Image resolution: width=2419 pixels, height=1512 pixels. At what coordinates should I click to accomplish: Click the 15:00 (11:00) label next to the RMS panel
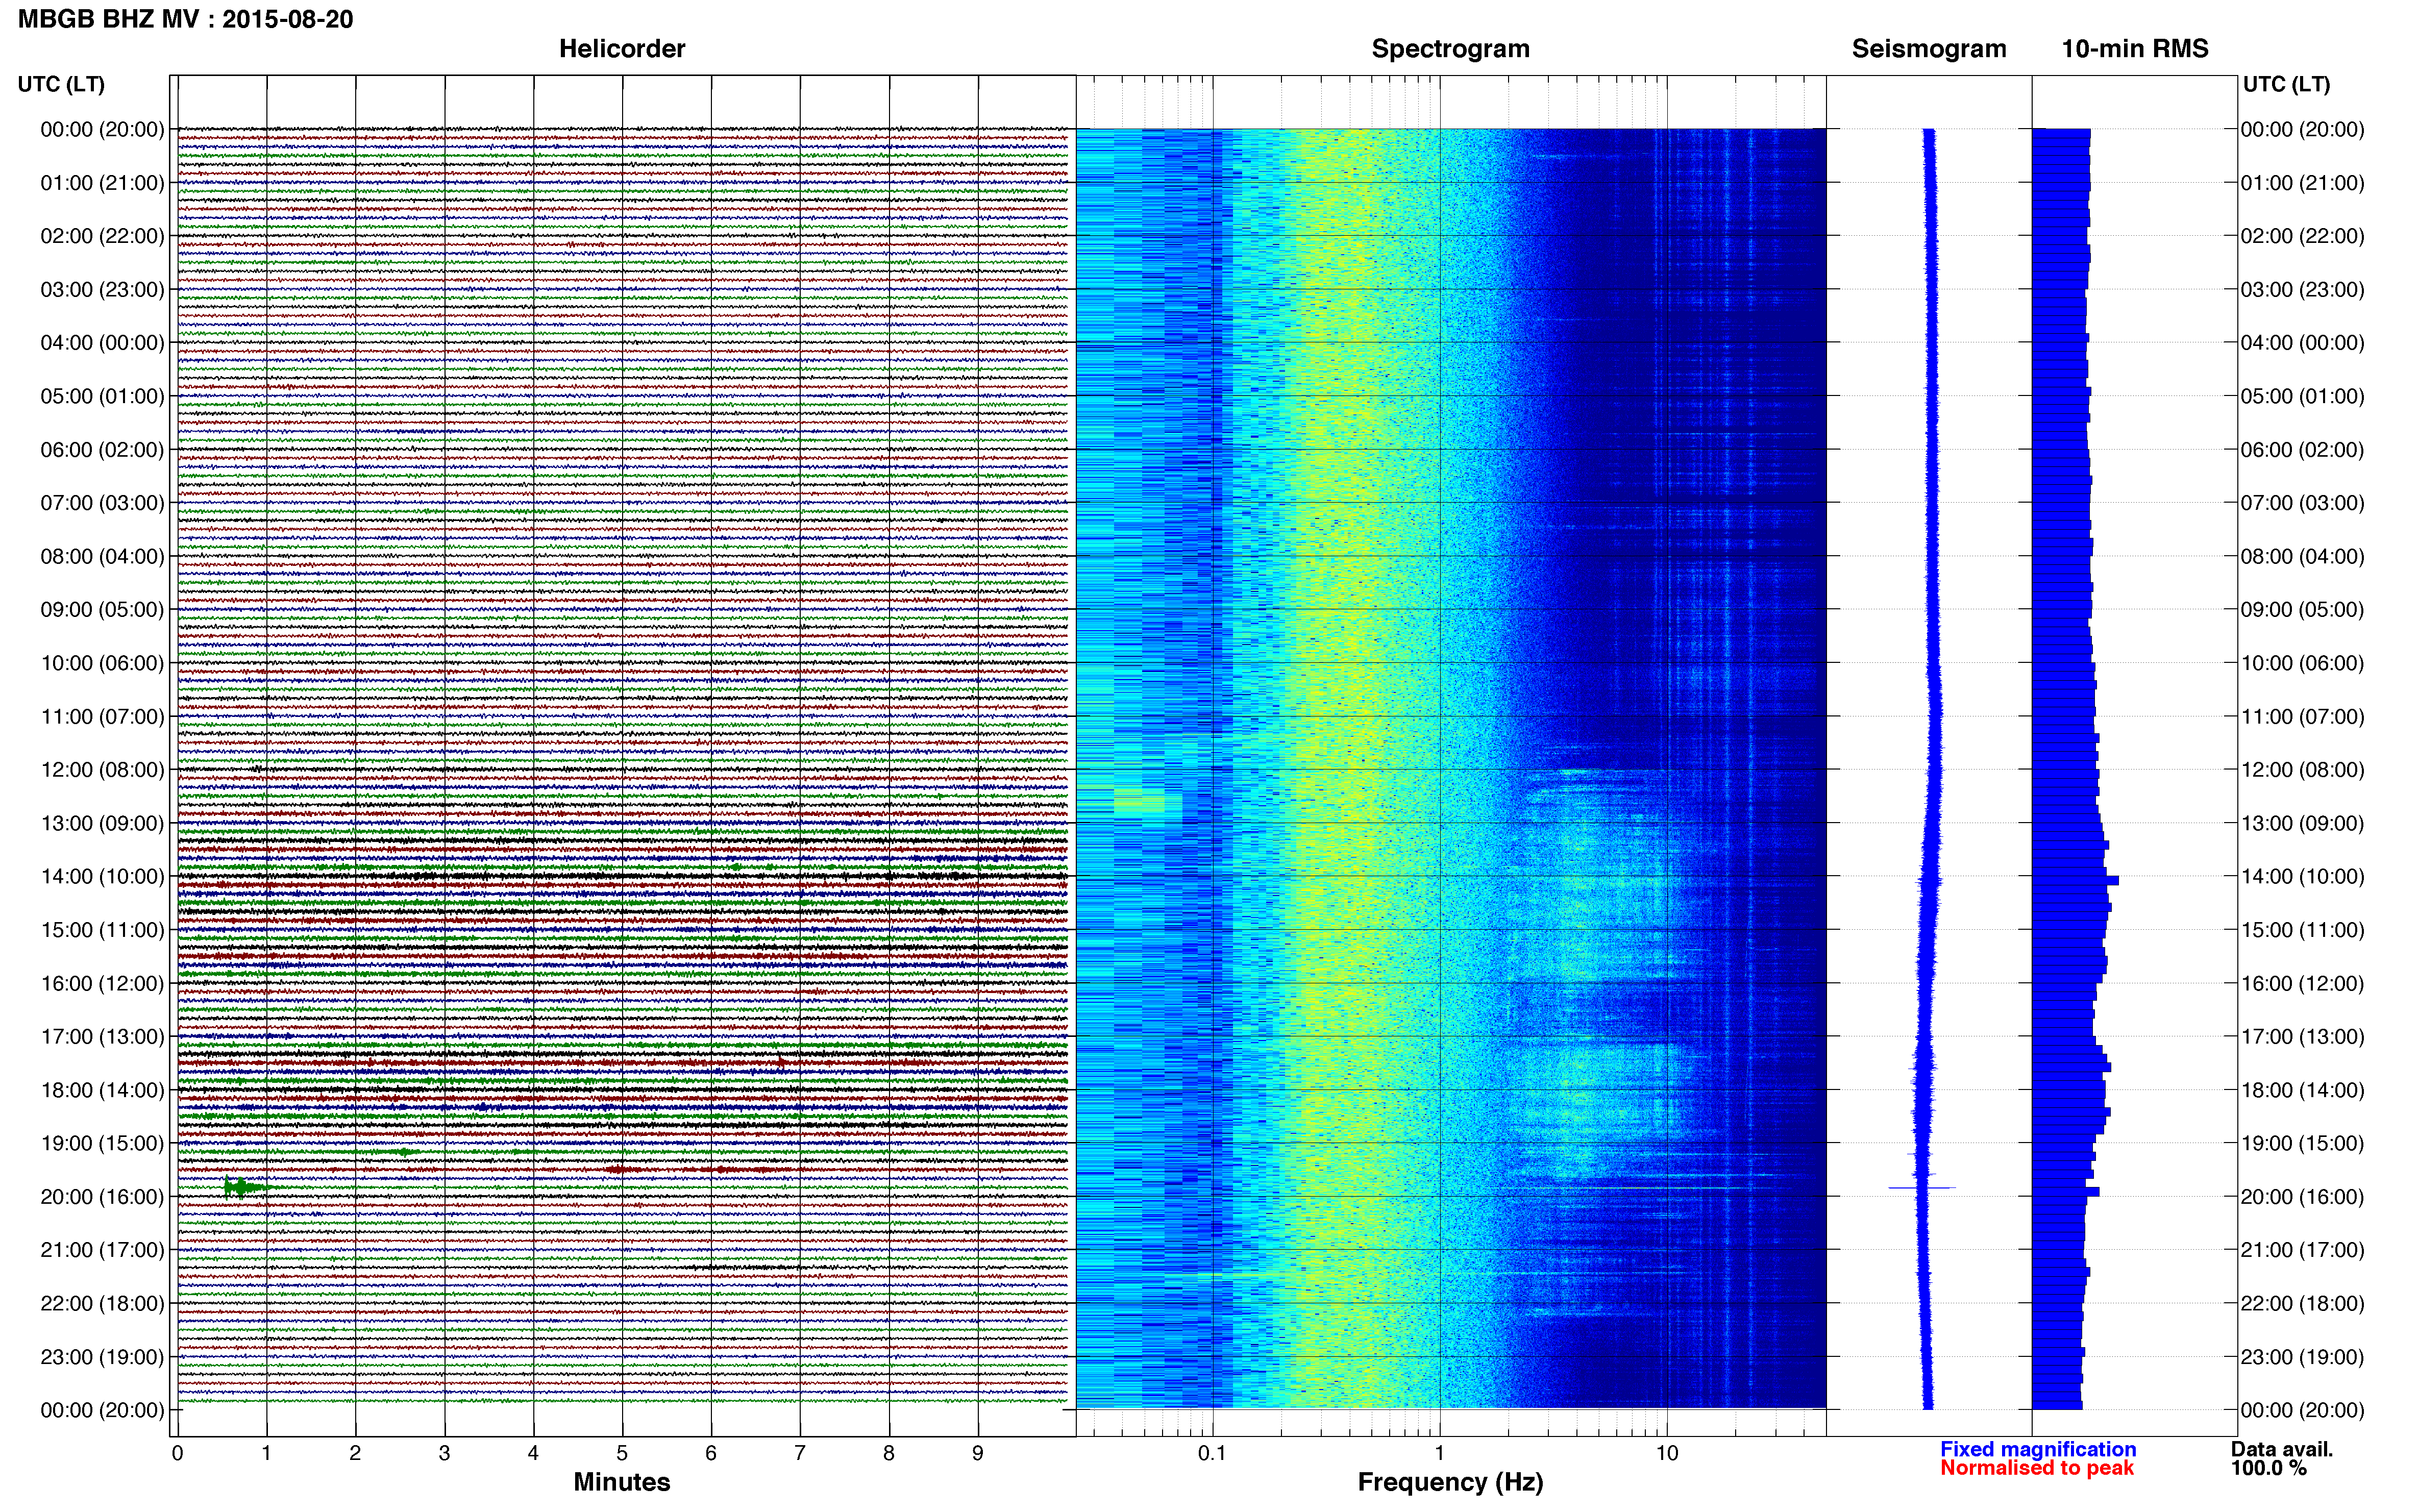2302,930
